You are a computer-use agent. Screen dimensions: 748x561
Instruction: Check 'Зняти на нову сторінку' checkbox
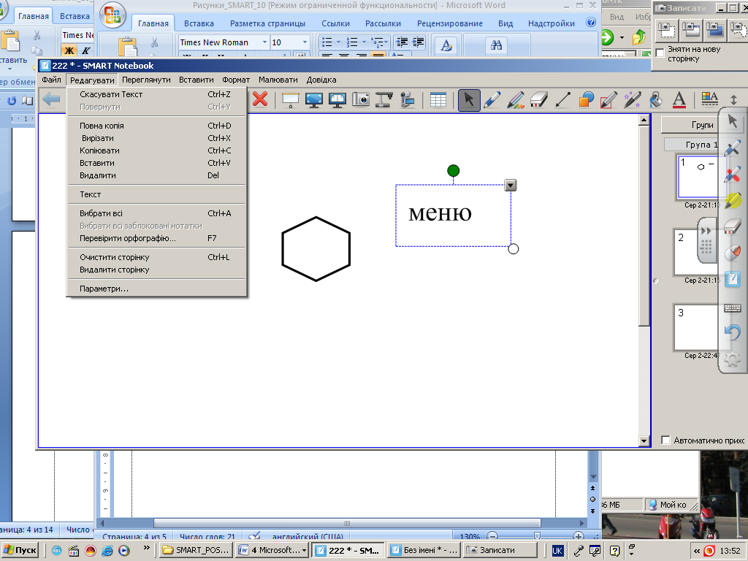click(x=660, y=53)
